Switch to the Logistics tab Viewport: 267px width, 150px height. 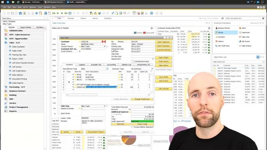(82, 65)
